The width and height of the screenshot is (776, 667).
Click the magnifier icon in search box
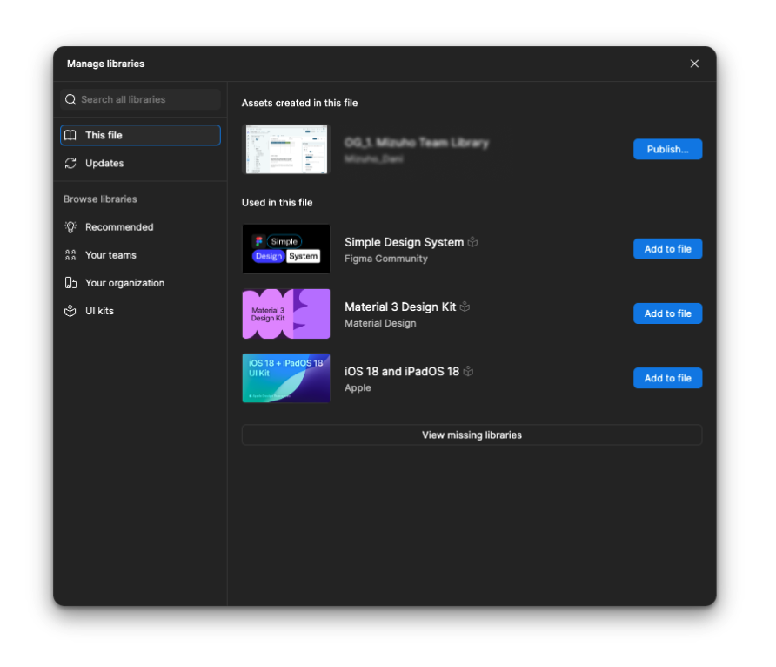coord(70,99)
